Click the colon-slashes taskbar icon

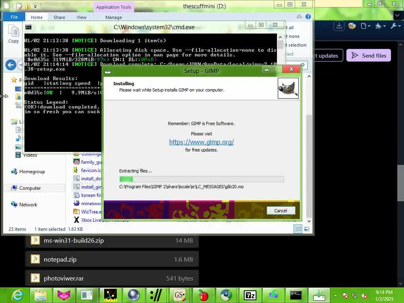pos(156,295)
